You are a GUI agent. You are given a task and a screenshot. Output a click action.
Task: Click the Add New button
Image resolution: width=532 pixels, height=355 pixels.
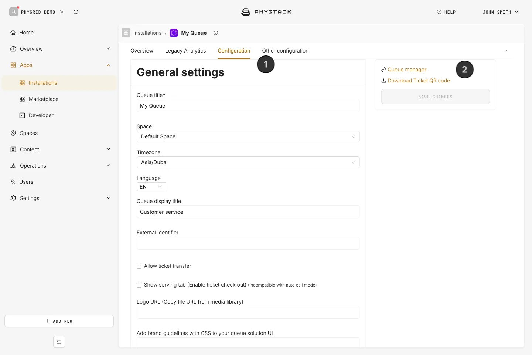tap(59, 321)
